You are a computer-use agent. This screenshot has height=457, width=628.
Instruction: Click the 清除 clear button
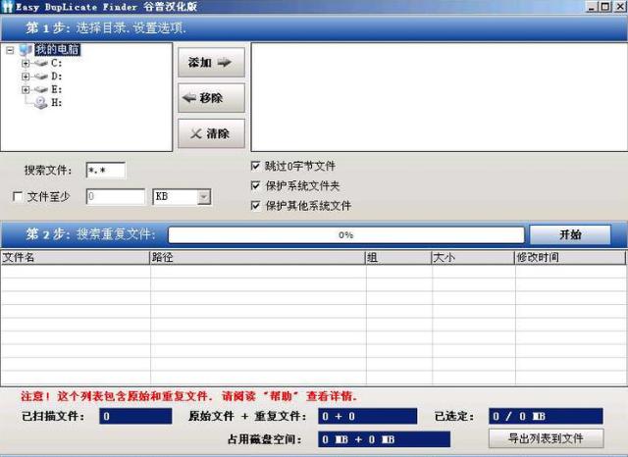(x=211, y=133)
